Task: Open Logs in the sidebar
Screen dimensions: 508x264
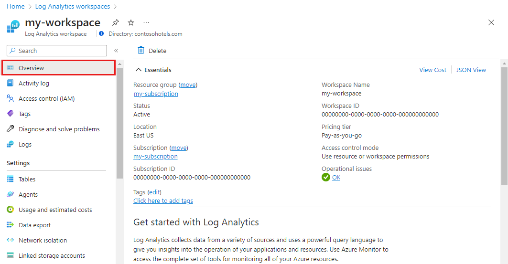Action: point(25,144)
